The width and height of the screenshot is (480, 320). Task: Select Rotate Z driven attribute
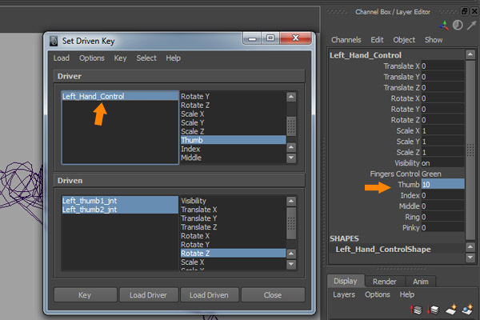point(233,254)
